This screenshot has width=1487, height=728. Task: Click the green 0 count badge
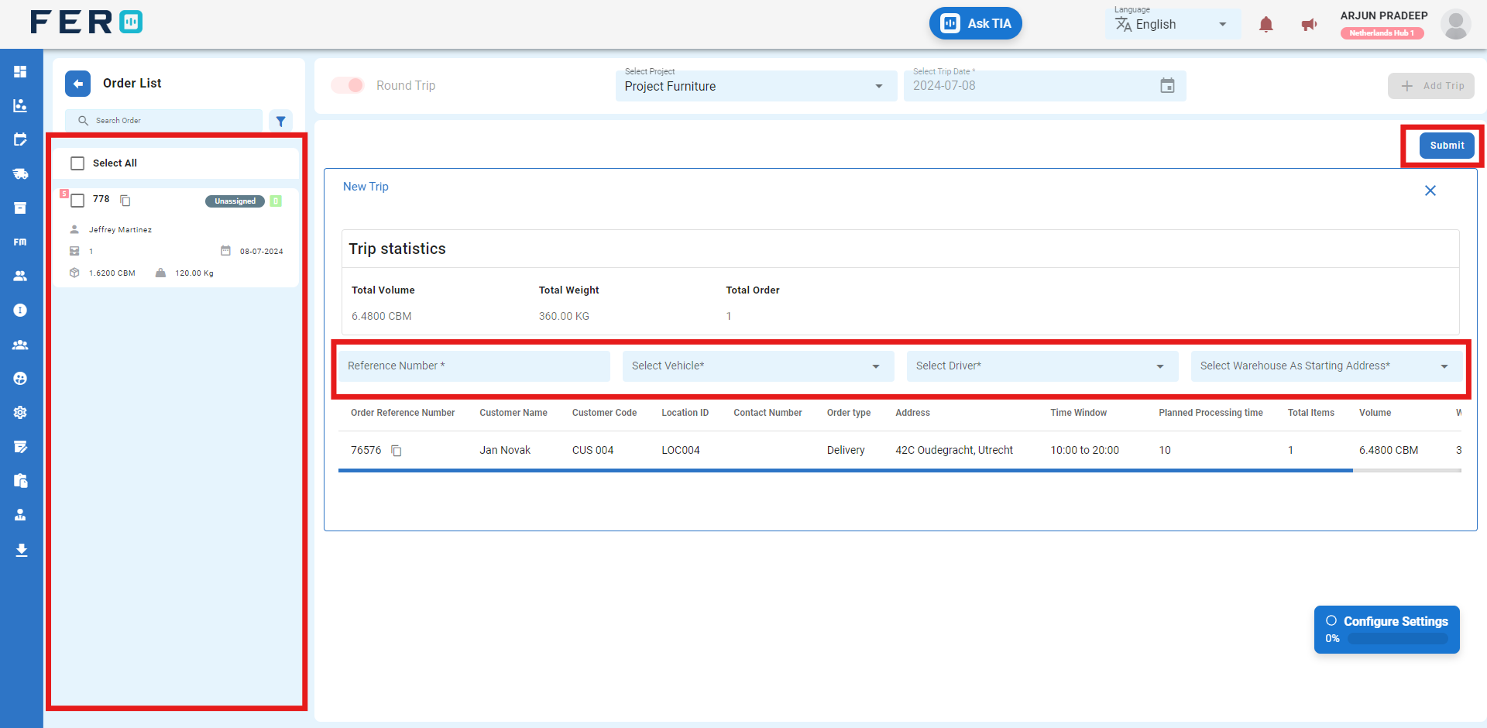(x=276, y=201)
